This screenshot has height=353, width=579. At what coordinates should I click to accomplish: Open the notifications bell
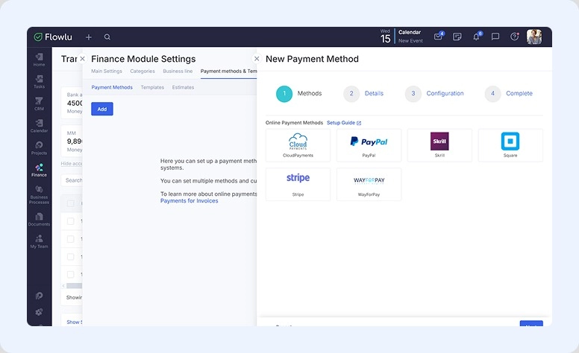pos(477,36)
